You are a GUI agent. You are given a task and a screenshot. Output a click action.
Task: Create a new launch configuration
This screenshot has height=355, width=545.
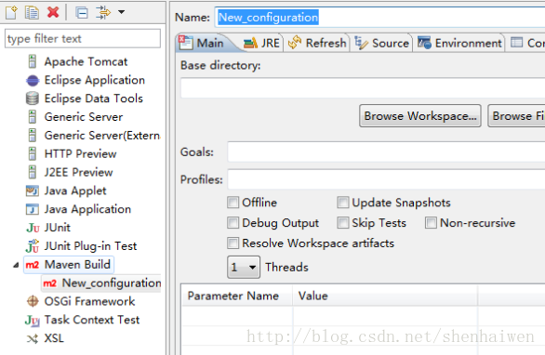[11, 12]
